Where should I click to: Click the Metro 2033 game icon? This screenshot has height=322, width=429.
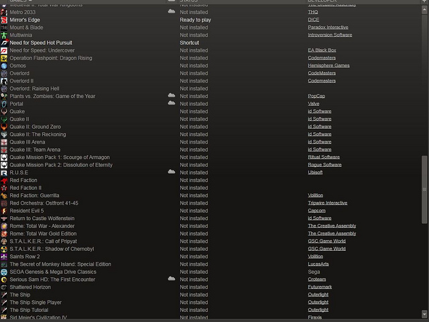[4, 12]
